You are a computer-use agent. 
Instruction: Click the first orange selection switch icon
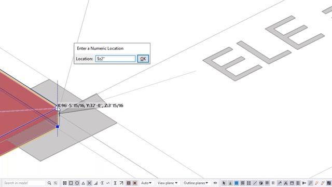(317, 183)
